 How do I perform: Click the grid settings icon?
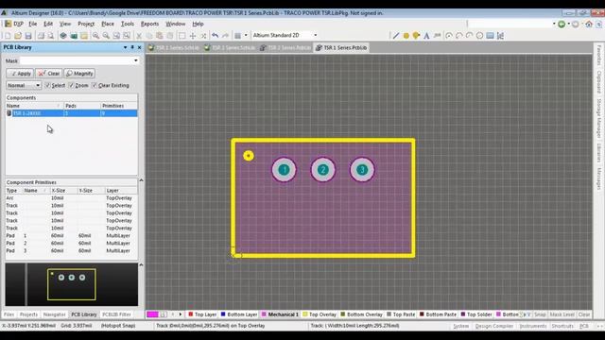pyautogui.click(x=237, y=36)
